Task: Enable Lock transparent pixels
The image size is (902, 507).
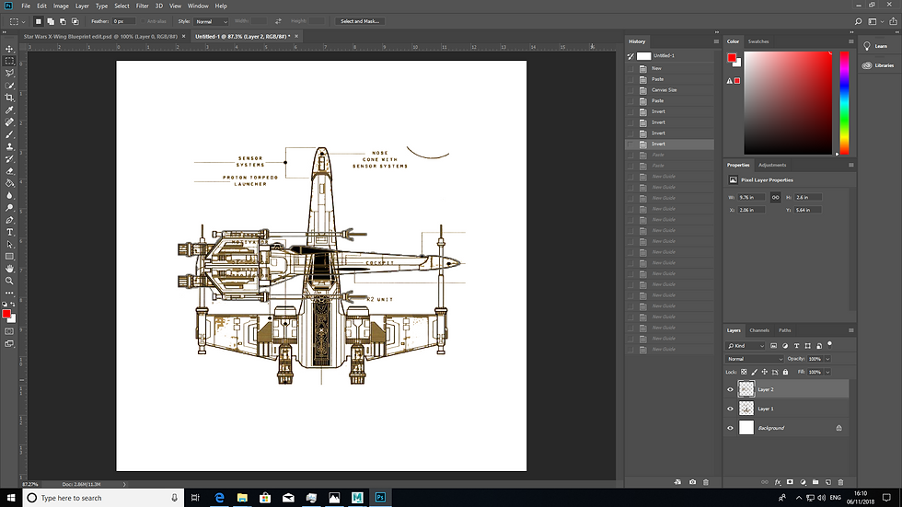Action: point(744,372)
